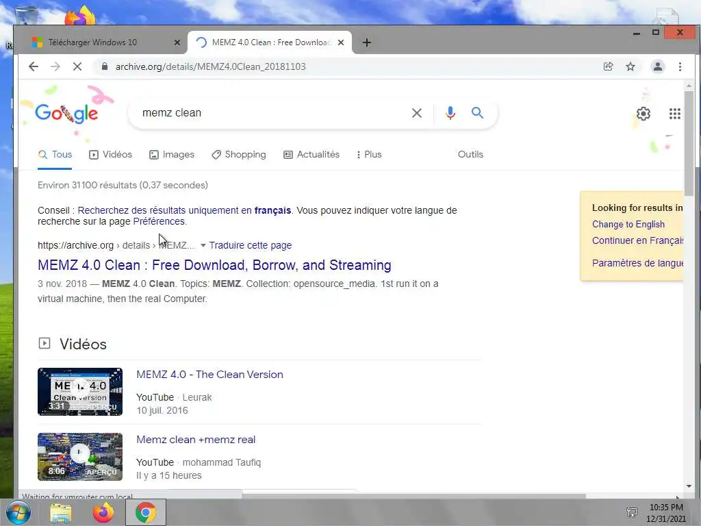Viewport: 701px width, 526px height.
Task: Click Continuer en Français
Action: 637,240
